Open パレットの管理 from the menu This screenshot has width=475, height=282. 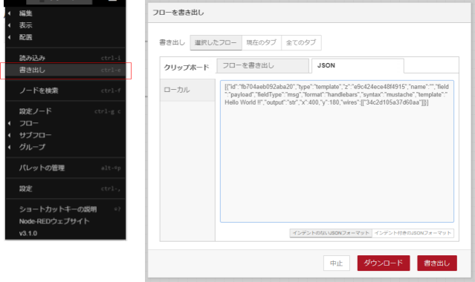pos(65,168)
